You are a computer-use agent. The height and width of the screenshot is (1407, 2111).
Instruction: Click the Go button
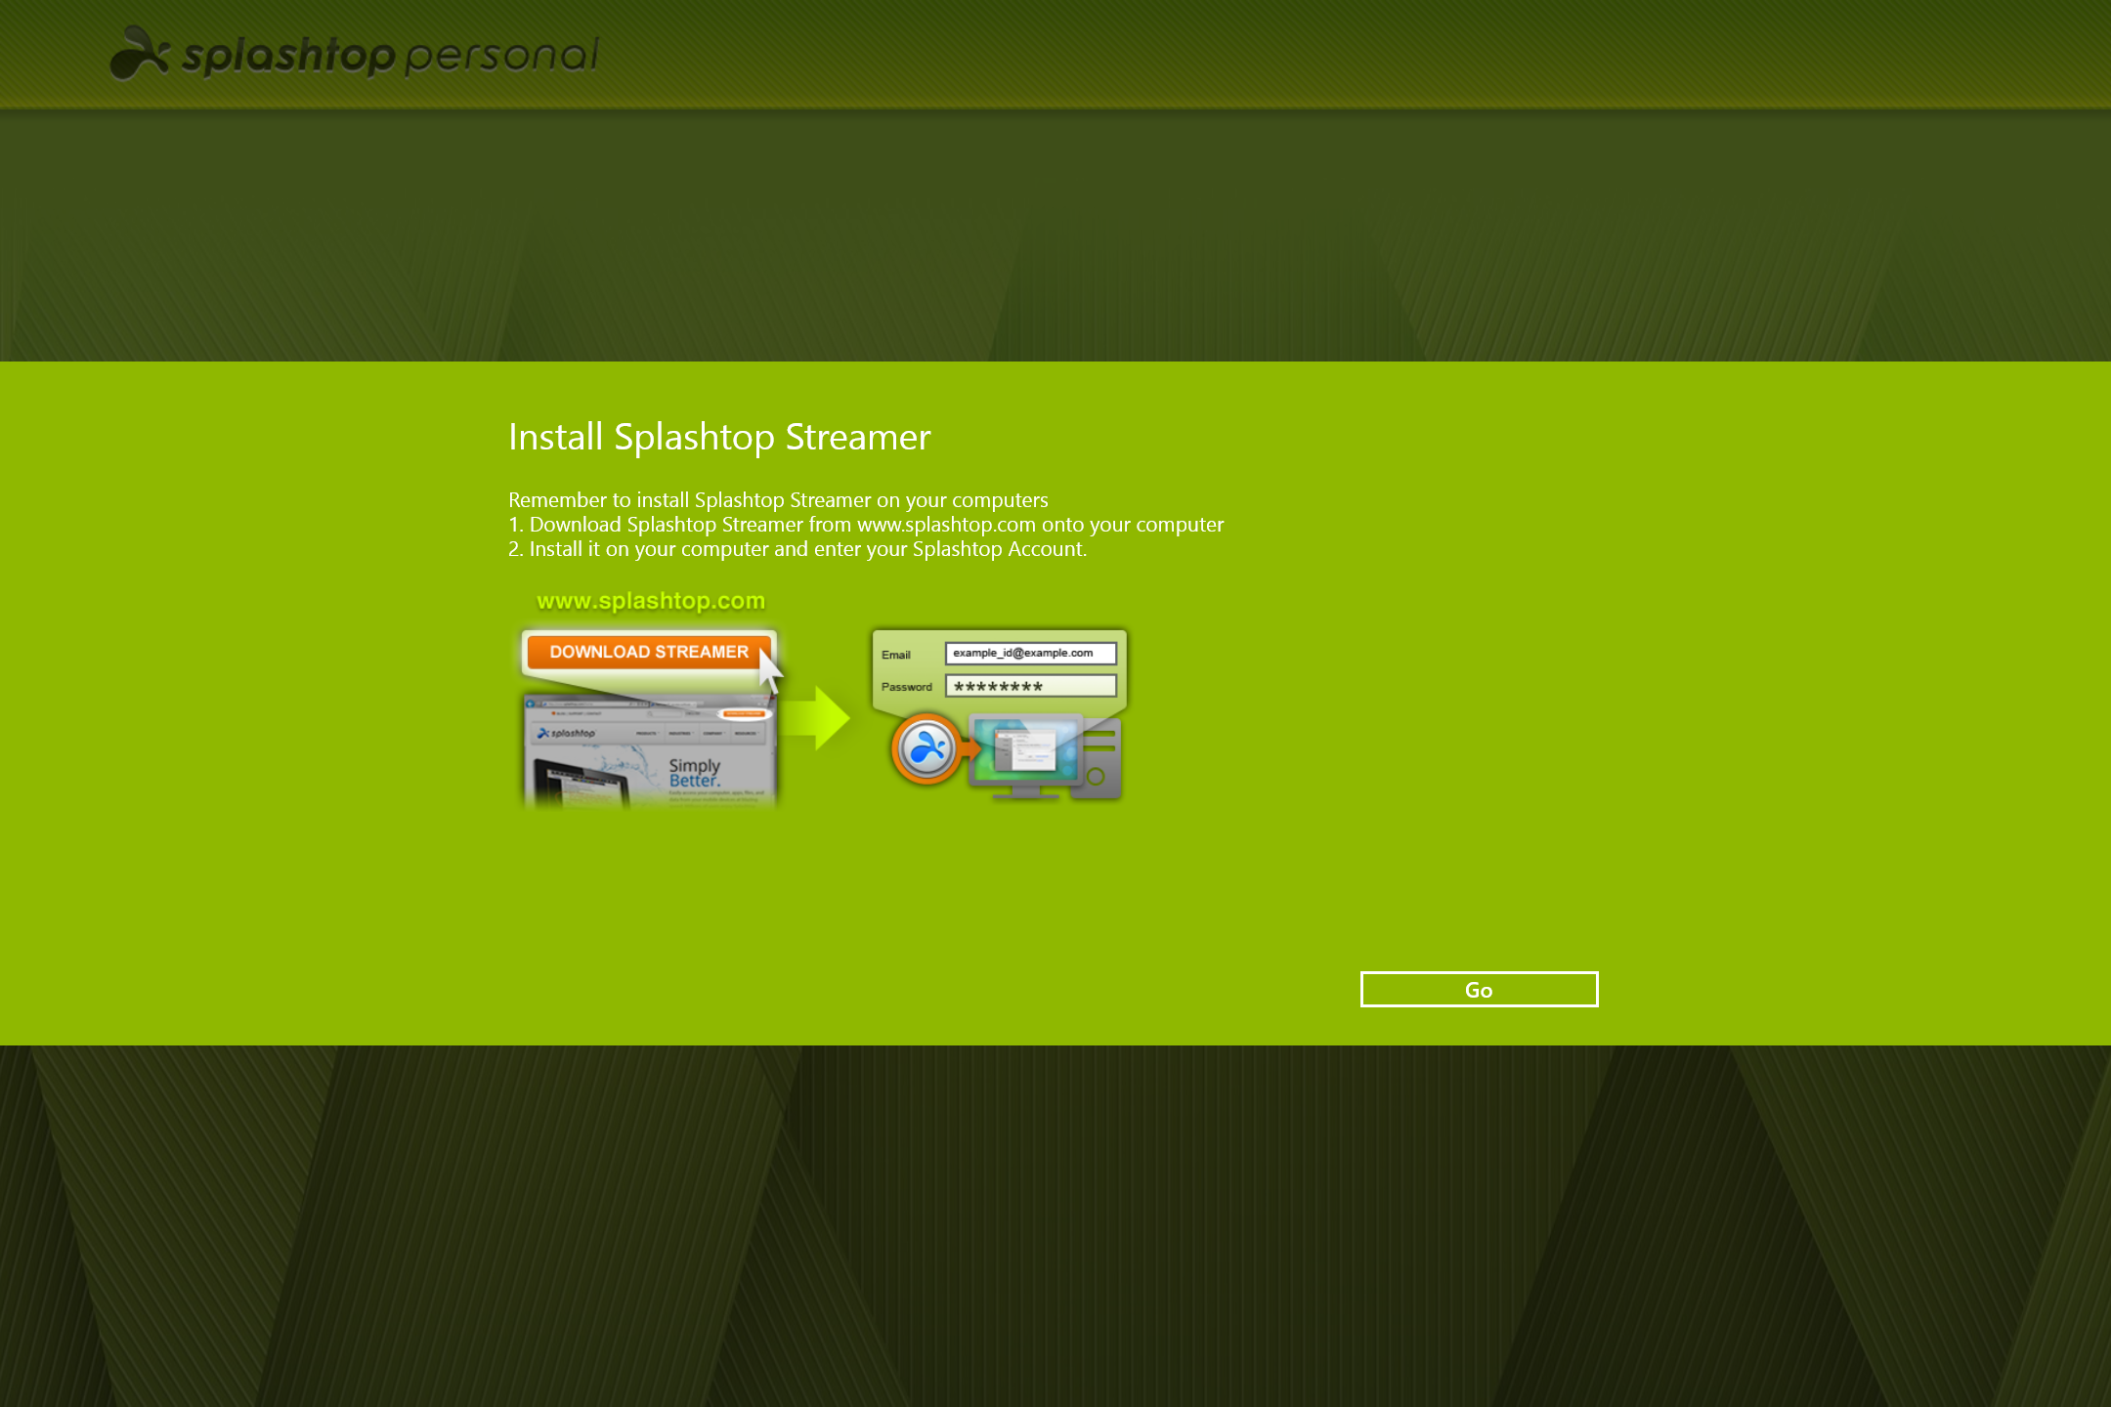1479,989
